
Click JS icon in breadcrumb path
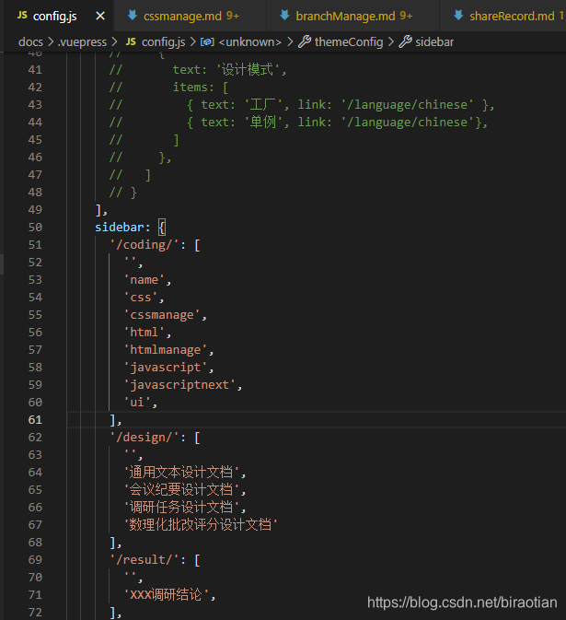click(131, 41)
